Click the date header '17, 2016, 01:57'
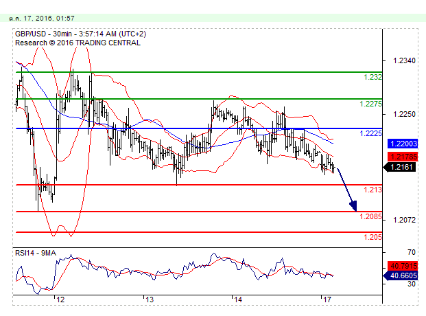 click(x=49, y=19)
